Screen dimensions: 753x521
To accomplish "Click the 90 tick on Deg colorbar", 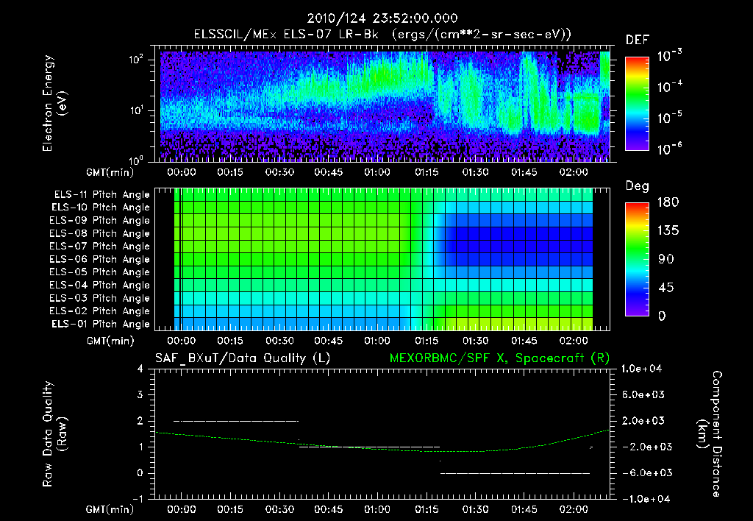I will point(666,259).
